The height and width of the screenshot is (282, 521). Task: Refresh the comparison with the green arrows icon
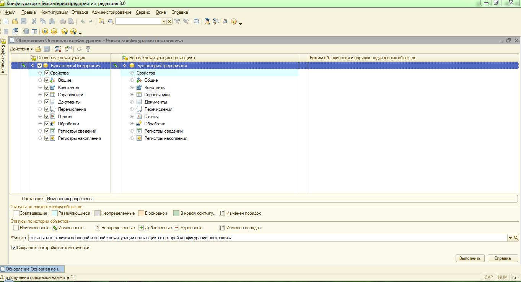(79, 49)
